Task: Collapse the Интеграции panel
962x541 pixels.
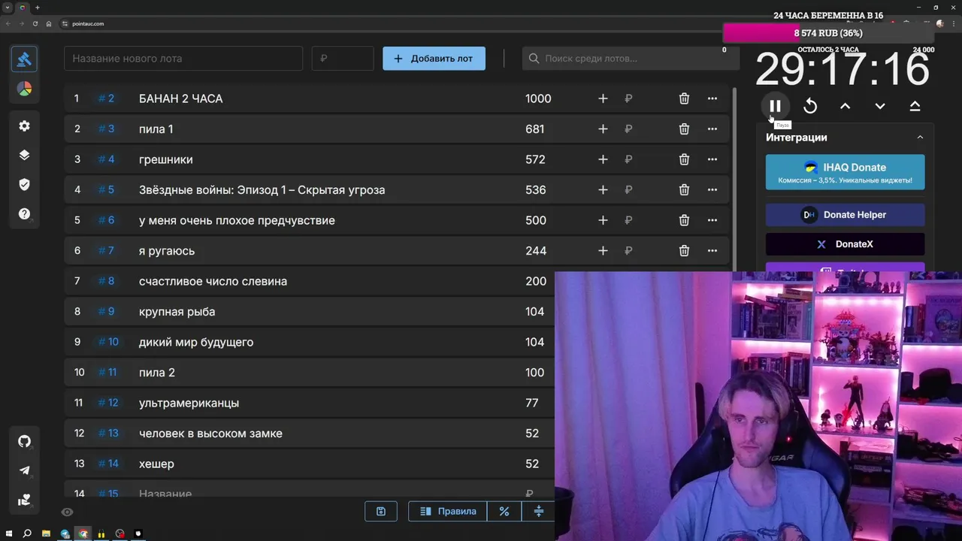Action: pyautogui.click(x=920, y=138)
